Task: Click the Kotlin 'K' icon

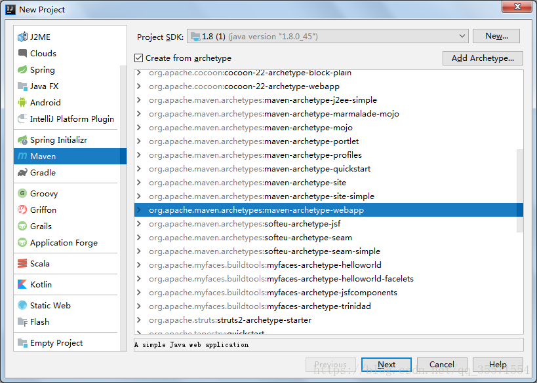Action: click(22, 284)
